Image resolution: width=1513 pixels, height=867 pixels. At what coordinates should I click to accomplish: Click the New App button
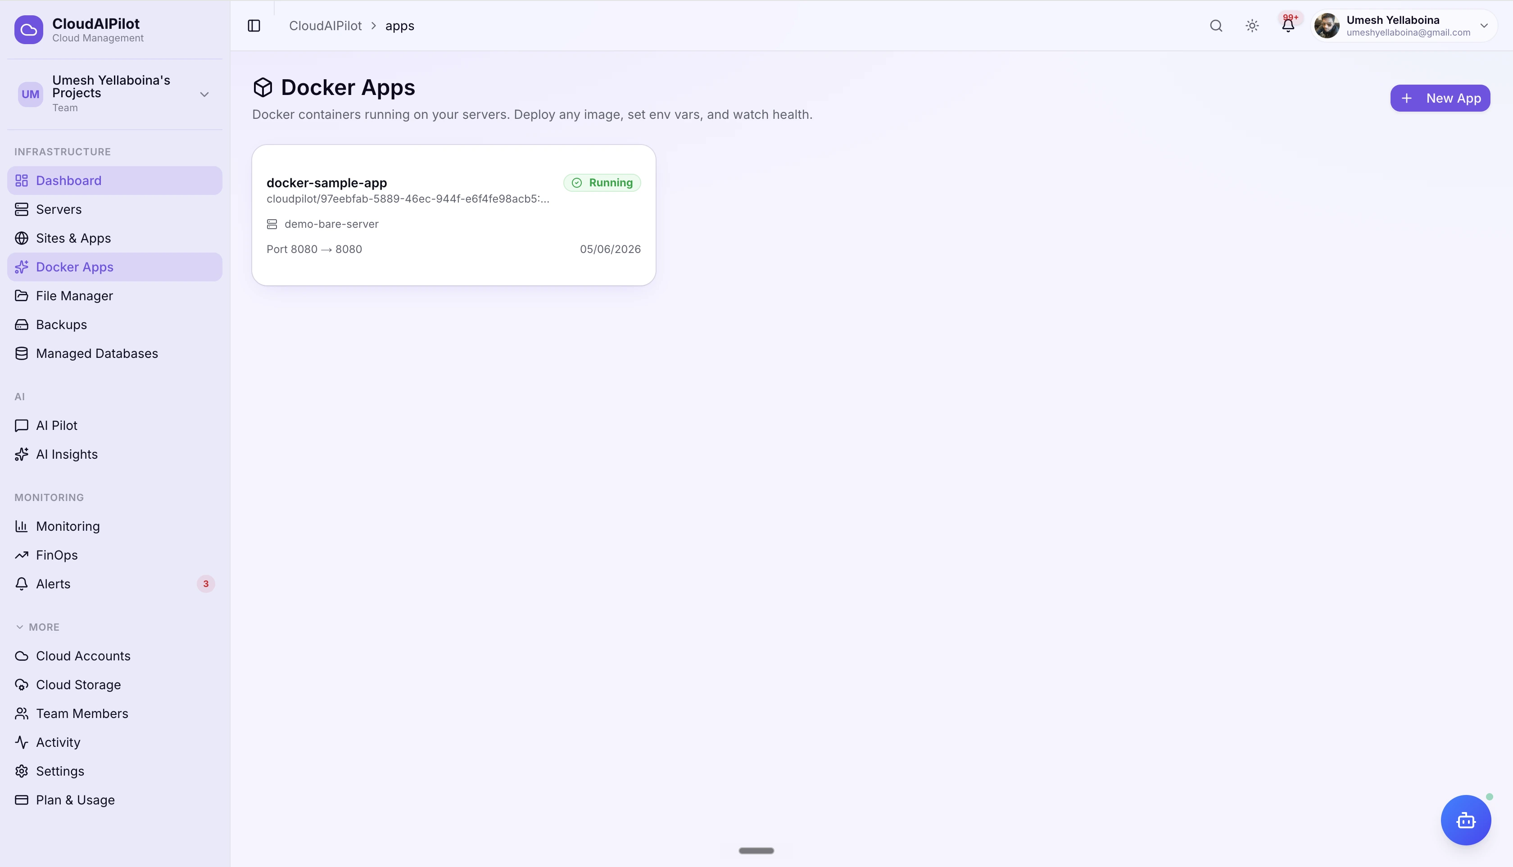1440,98
